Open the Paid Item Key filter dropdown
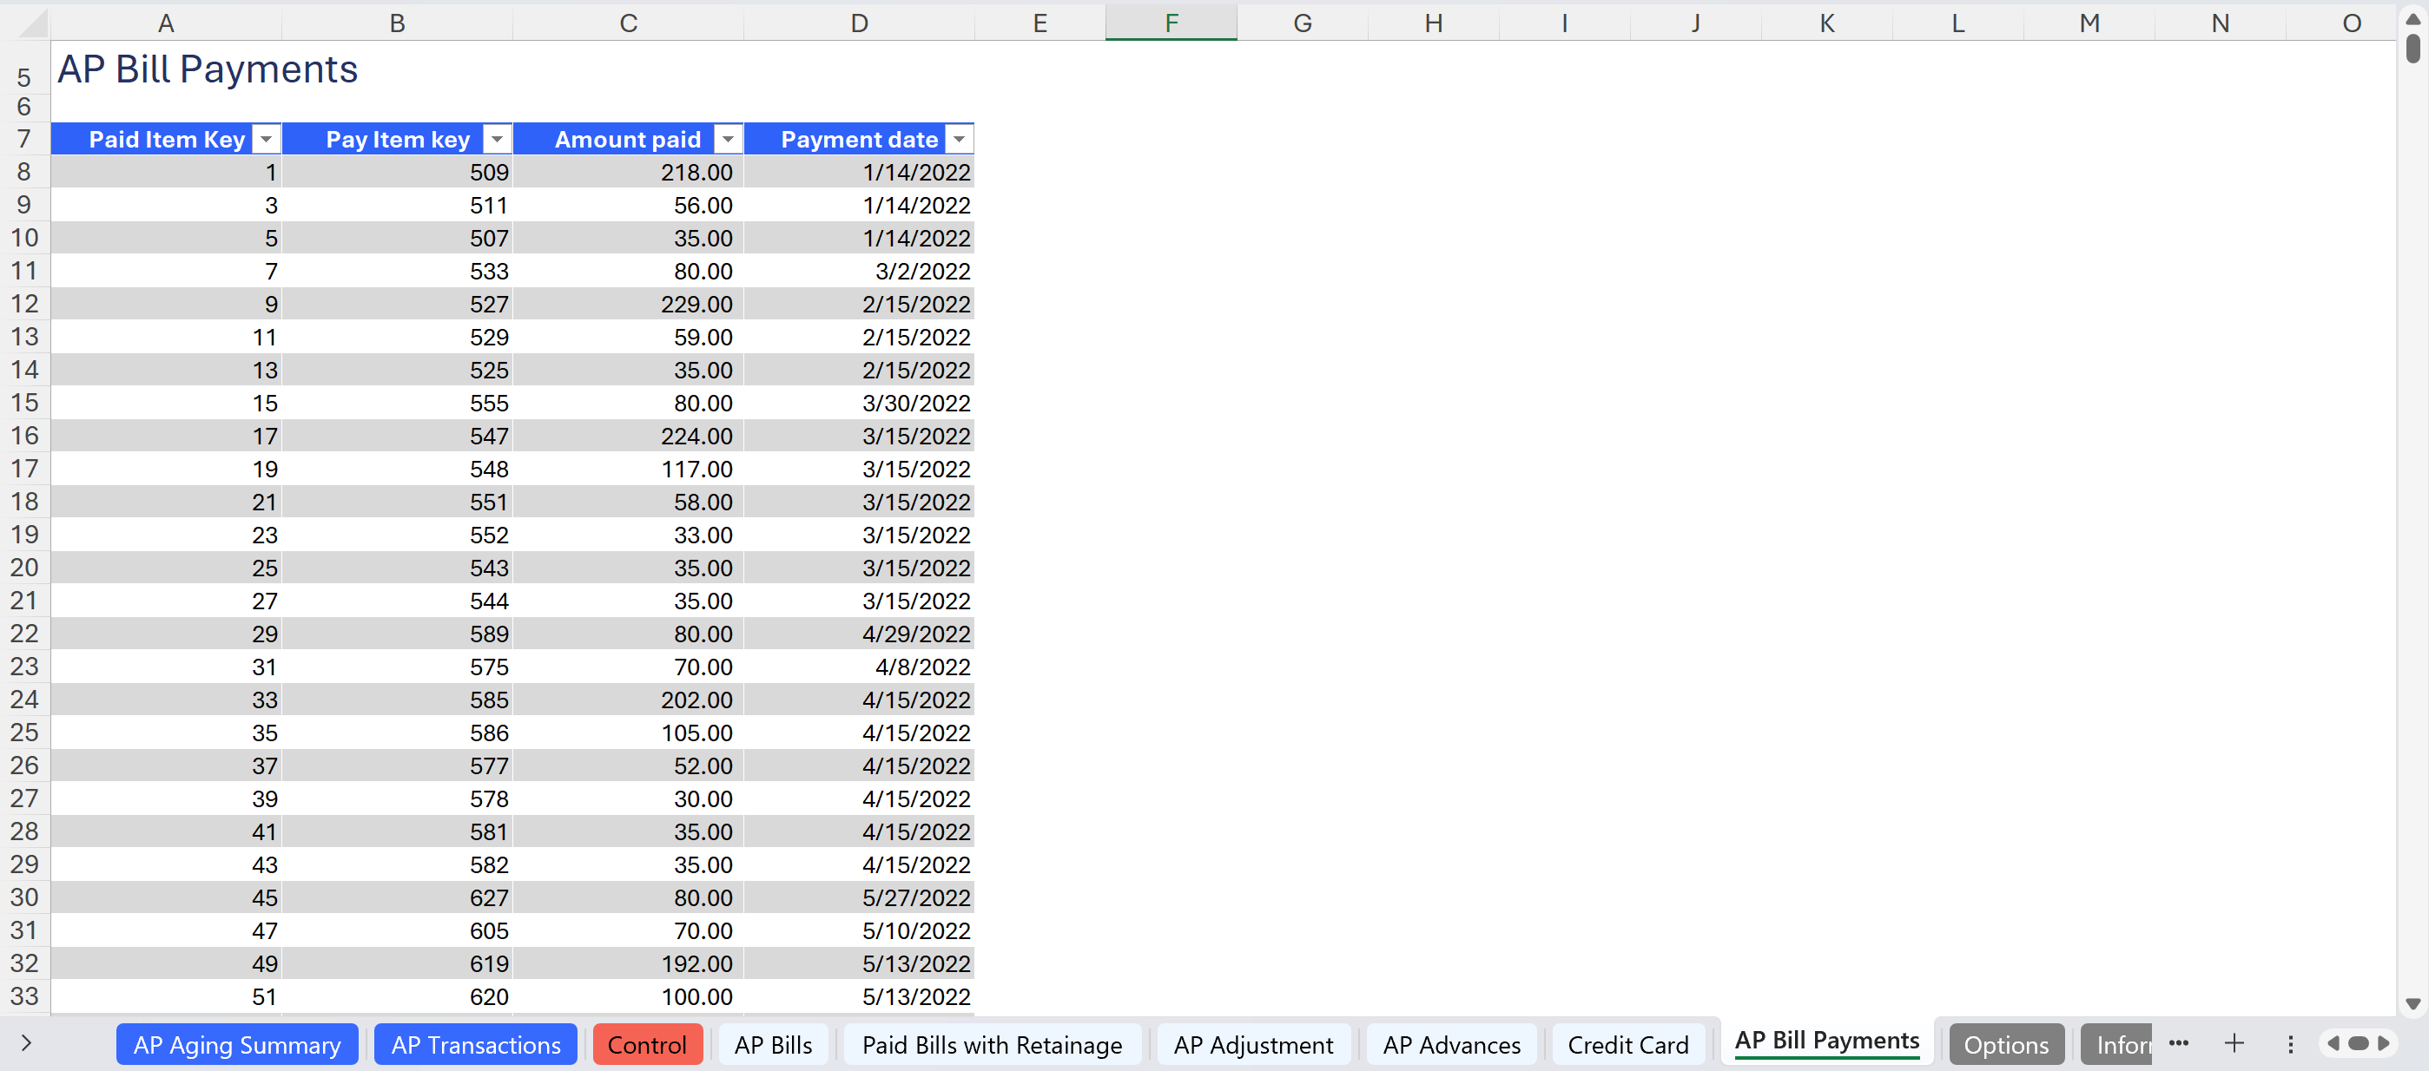 coord(267,140)
